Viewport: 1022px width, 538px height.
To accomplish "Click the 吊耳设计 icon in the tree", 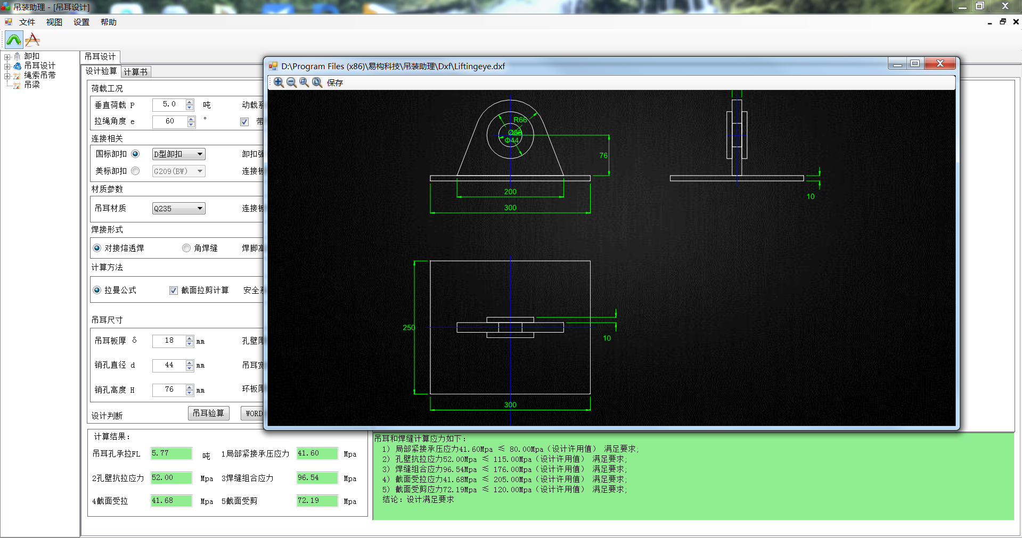I will (x=18, y=66).
